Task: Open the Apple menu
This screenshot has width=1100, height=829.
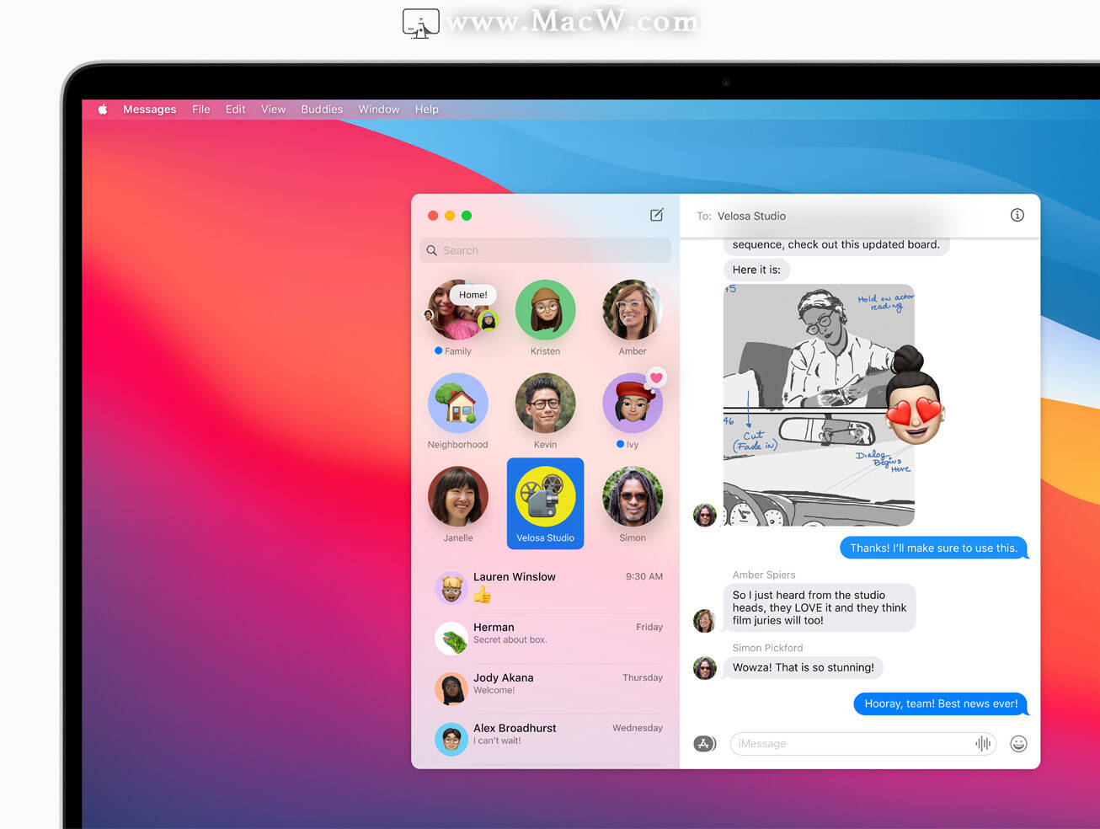Action: click(x=103, y=110)
